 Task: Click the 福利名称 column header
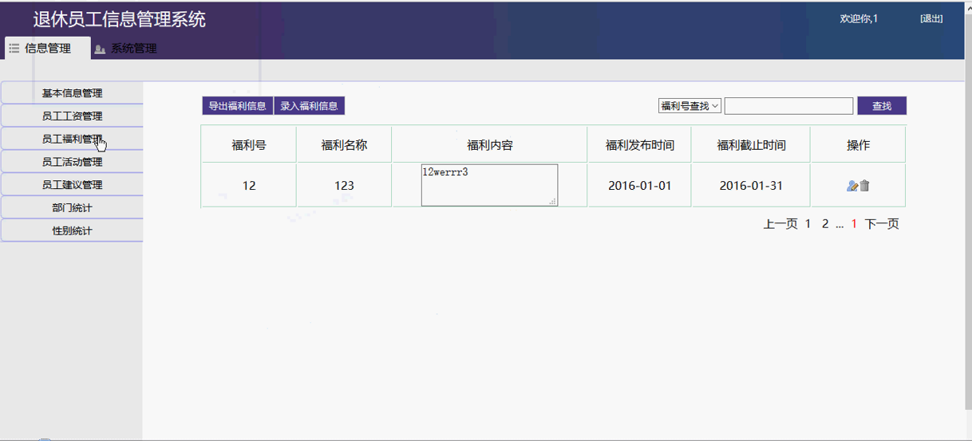pyautogui.click(x=344, y=145)
